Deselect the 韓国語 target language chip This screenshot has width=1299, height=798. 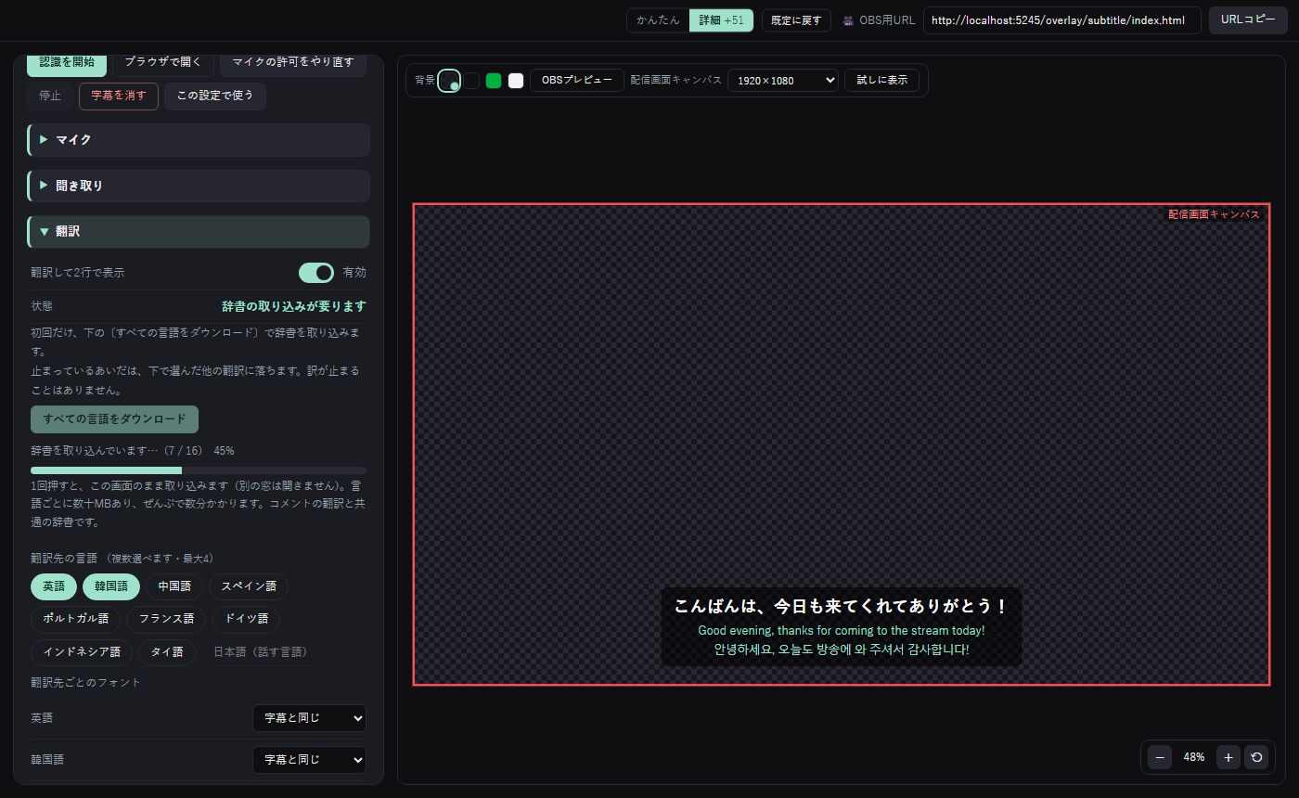(x=111, y=586)
